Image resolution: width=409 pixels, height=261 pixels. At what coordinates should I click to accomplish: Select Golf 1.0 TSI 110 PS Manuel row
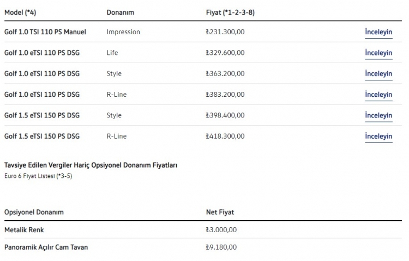pyautogui.click(x=45, y=32)
